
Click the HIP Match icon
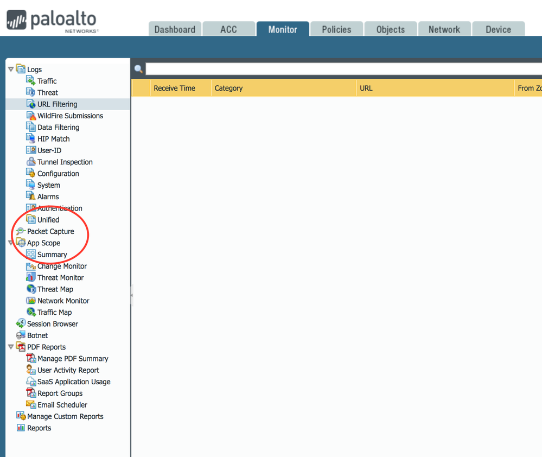(31, 138)
